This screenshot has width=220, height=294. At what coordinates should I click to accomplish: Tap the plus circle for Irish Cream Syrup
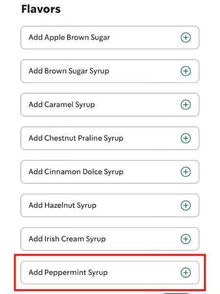(x=186, y=239)
